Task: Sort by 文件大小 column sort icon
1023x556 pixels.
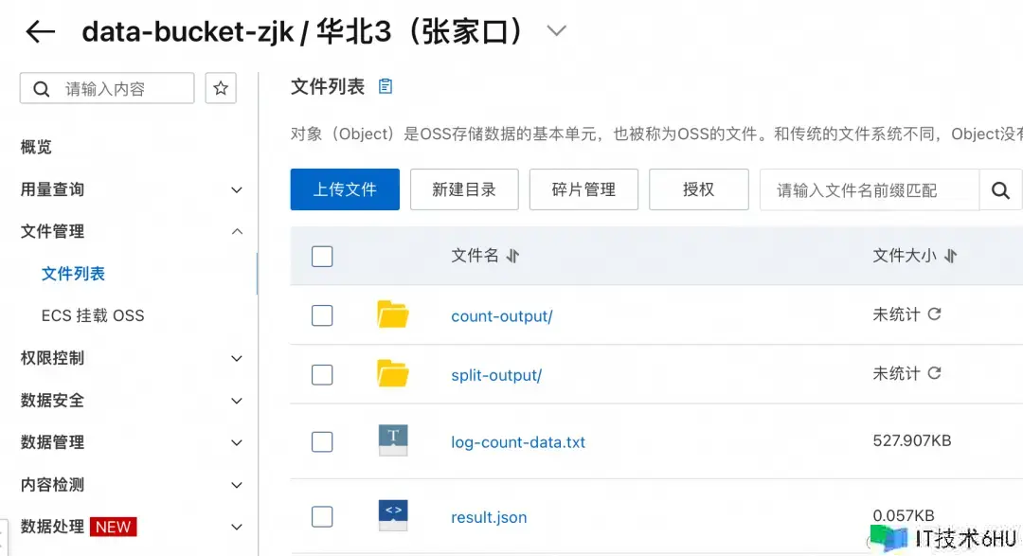Action: click(x=951, y=256)
